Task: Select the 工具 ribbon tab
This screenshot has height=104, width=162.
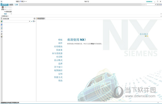Action: tap(16, 5)
